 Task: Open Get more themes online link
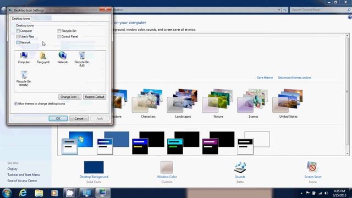[x=294, y=78]
